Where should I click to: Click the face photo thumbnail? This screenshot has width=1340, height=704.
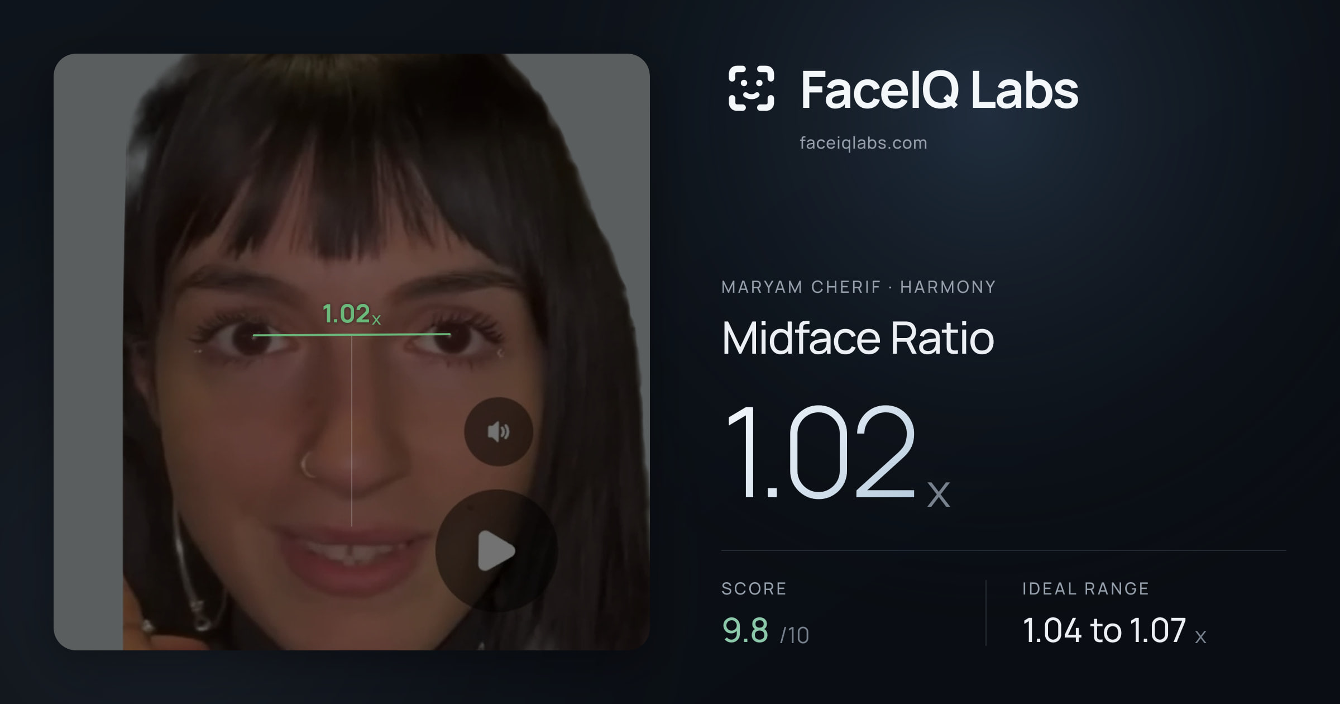point(351,351)
